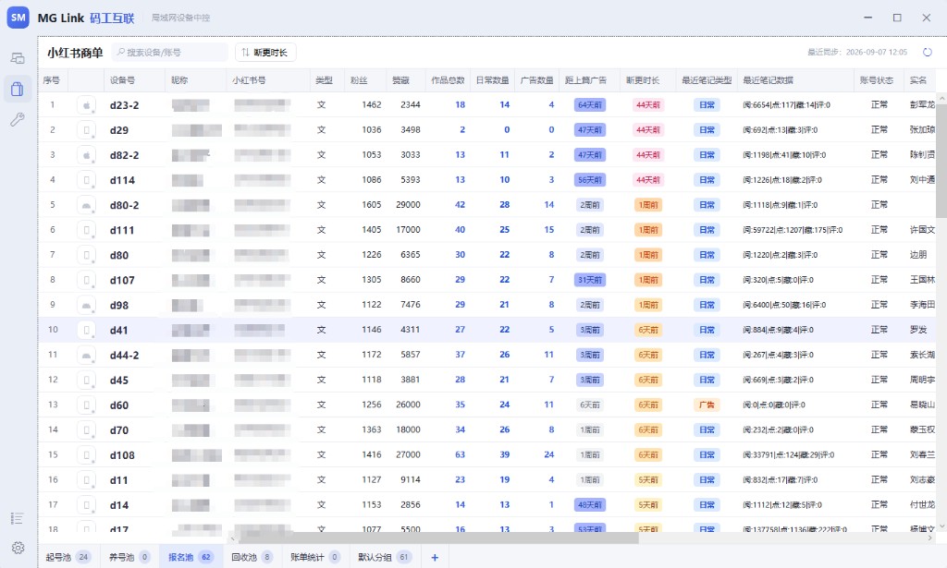
Task: Click device icon in row d60
Action: point(86,405)
